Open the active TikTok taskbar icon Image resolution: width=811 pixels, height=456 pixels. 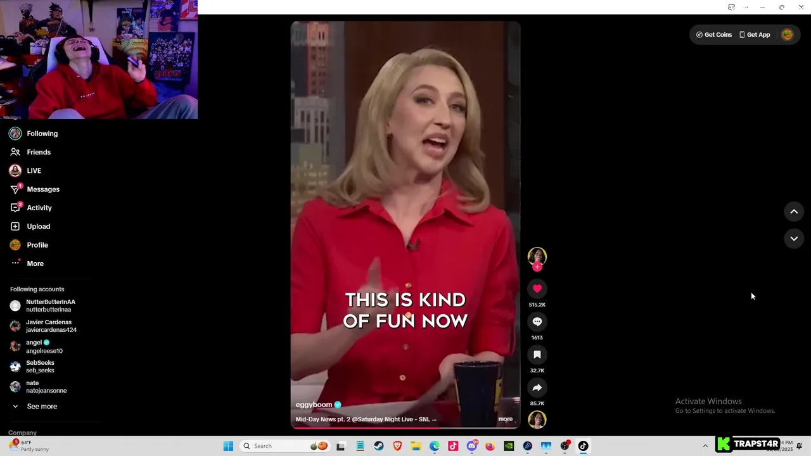click(x=583, y=446)
